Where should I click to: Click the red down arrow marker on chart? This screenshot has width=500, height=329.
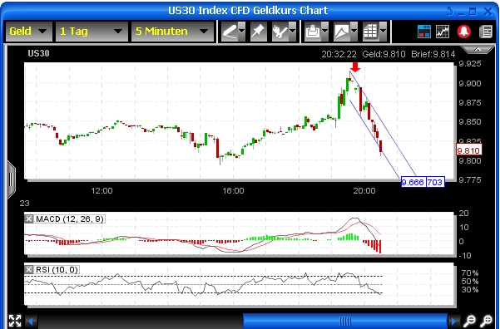tap(355, 66)
